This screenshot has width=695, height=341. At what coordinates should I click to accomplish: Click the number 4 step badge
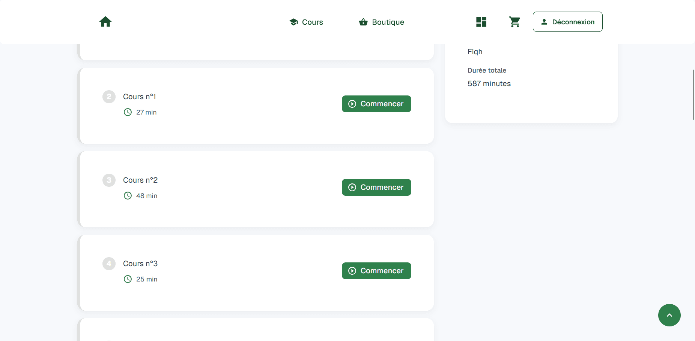(x=109, y=264)
